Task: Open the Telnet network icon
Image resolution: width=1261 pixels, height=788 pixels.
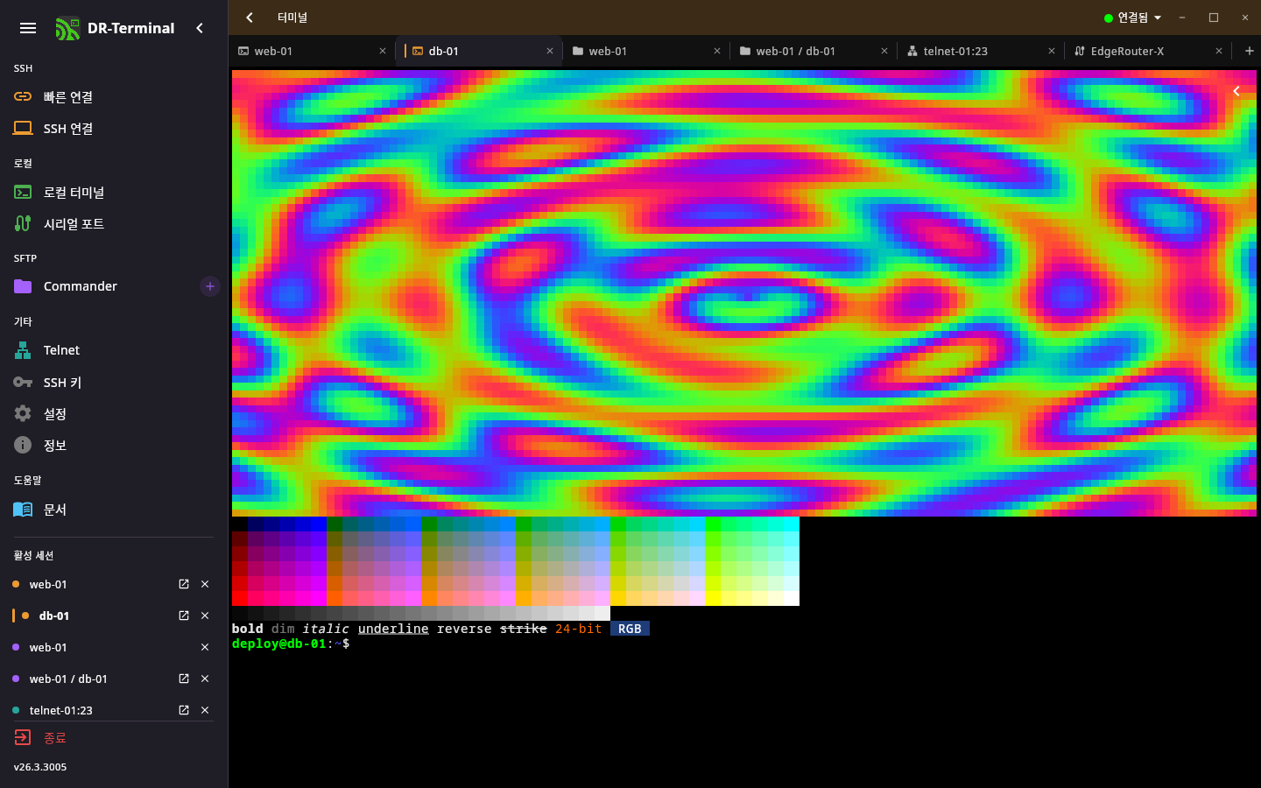Action: coord(23,350)
